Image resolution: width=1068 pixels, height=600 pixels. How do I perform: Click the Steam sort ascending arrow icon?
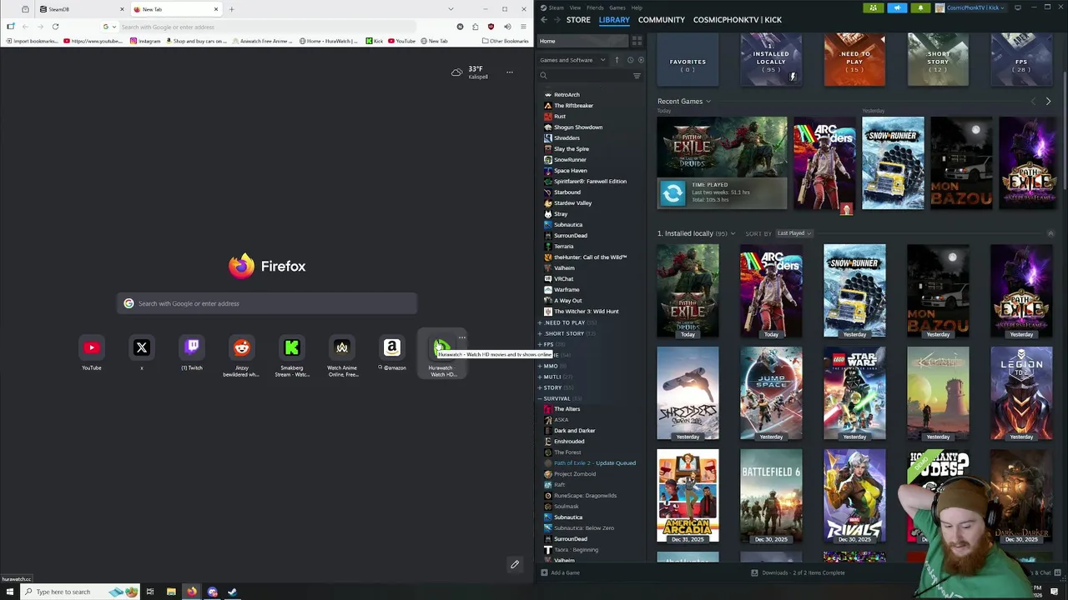pos(617,60)
